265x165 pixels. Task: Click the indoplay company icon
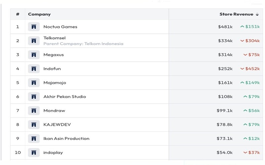click(34, 152)
